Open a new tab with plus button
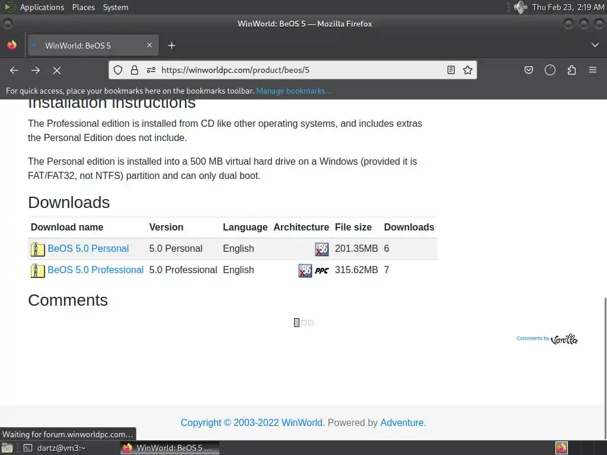Screen dimensions: 607x455 171,46
